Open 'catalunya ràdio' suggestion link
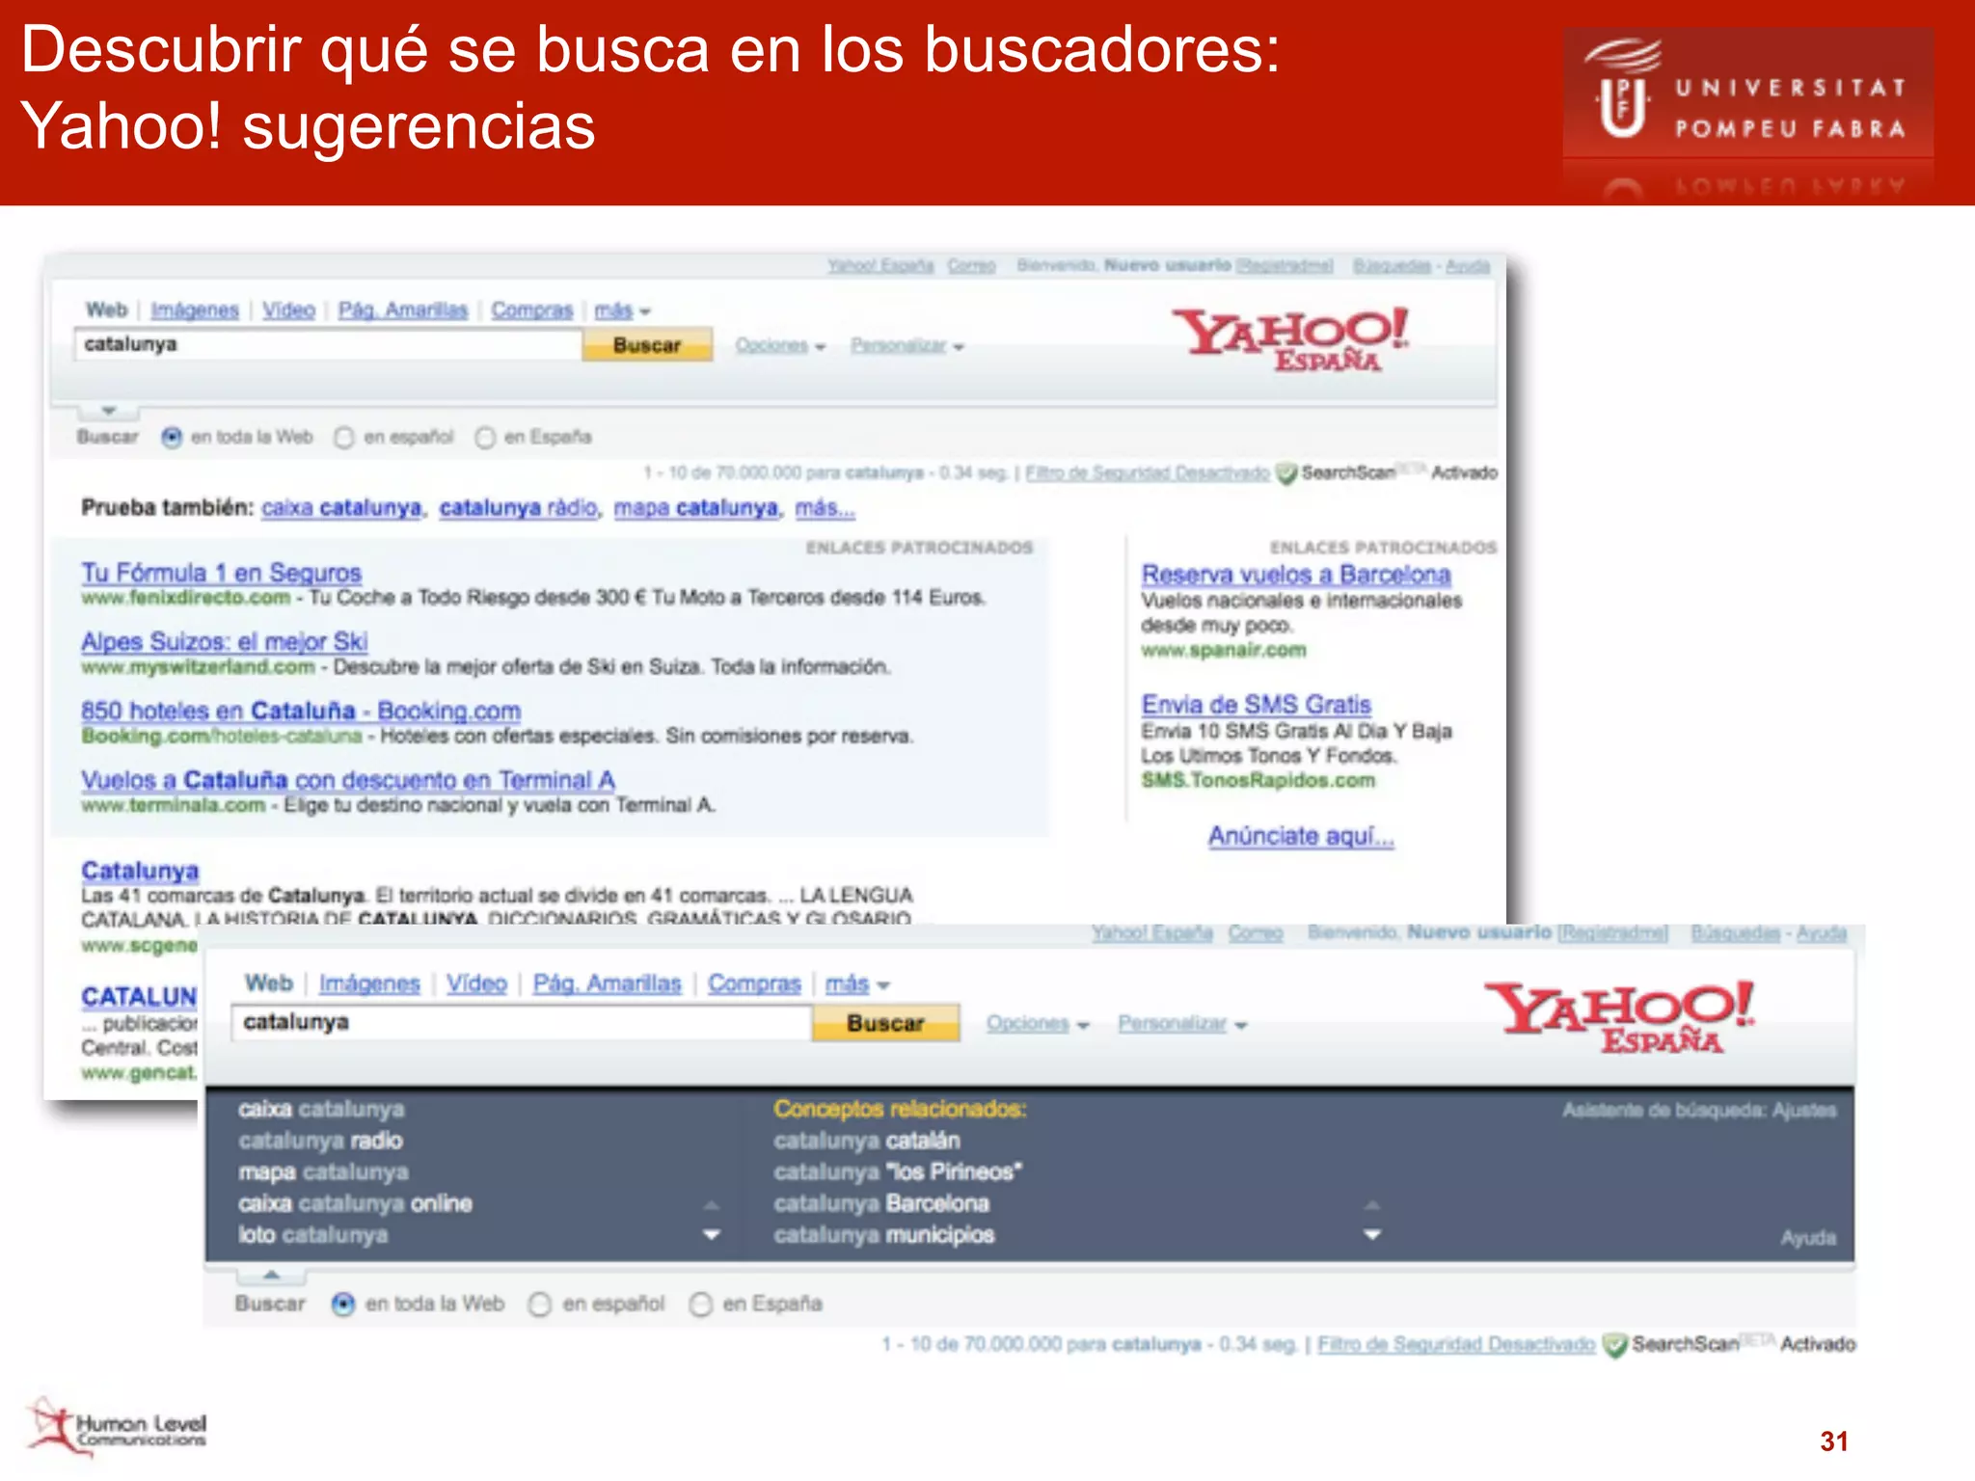Screen dimensions: 1975x1481 (518, 508)
